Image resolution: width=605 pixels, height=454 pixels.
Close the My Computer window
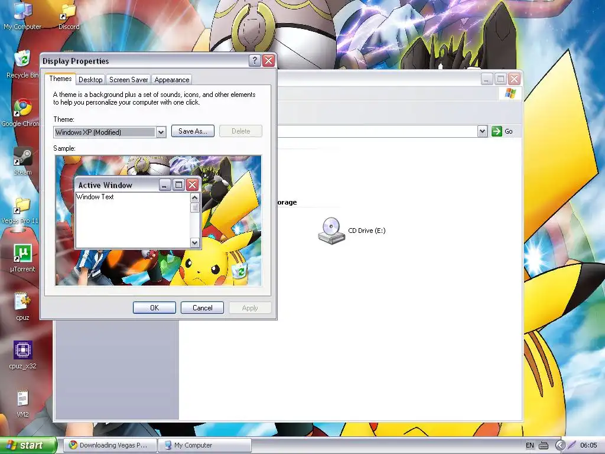coord(514,79)
